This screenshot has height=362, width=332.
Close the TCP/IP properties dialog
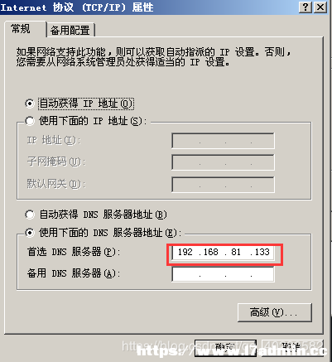(320, 7)
